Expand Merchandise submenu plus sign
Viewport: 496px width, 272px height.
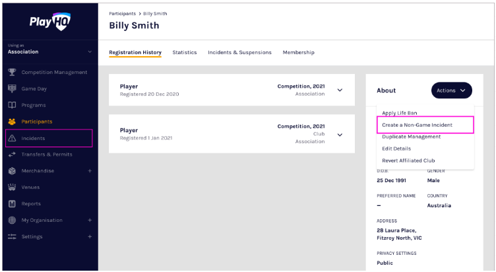[90, 171]
